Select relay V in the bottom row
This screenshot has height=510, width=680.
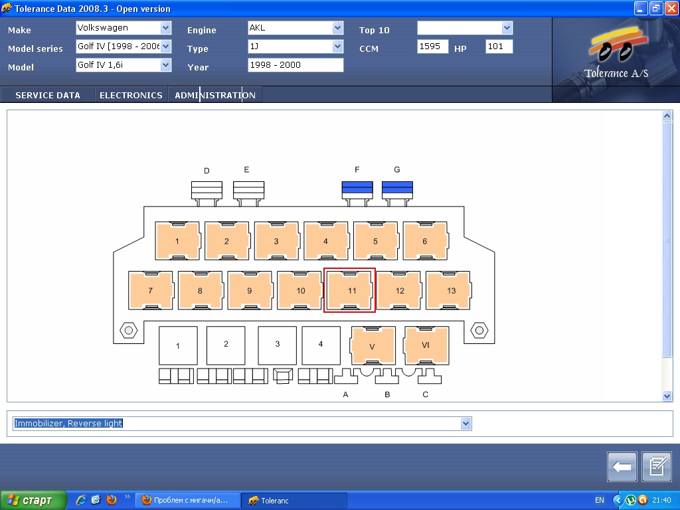(x=373, y=346)
